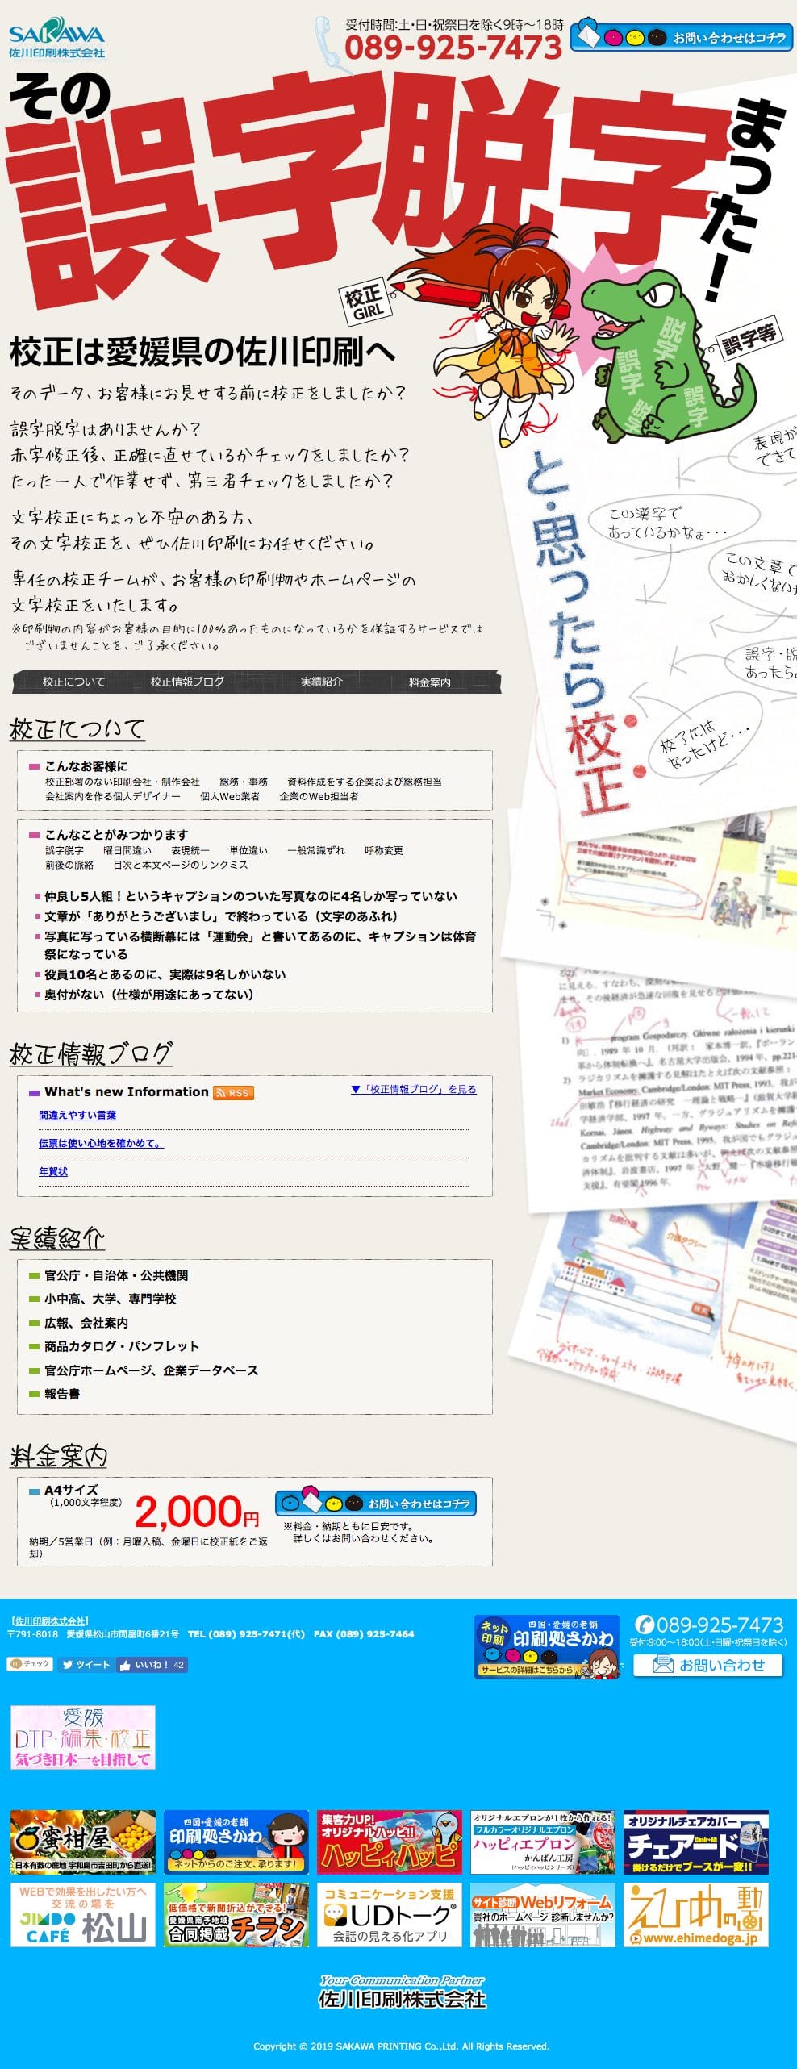Click the 印刷処さかわ footer banner
The image size is (797, 2069).
click(x=546, y=1646)
